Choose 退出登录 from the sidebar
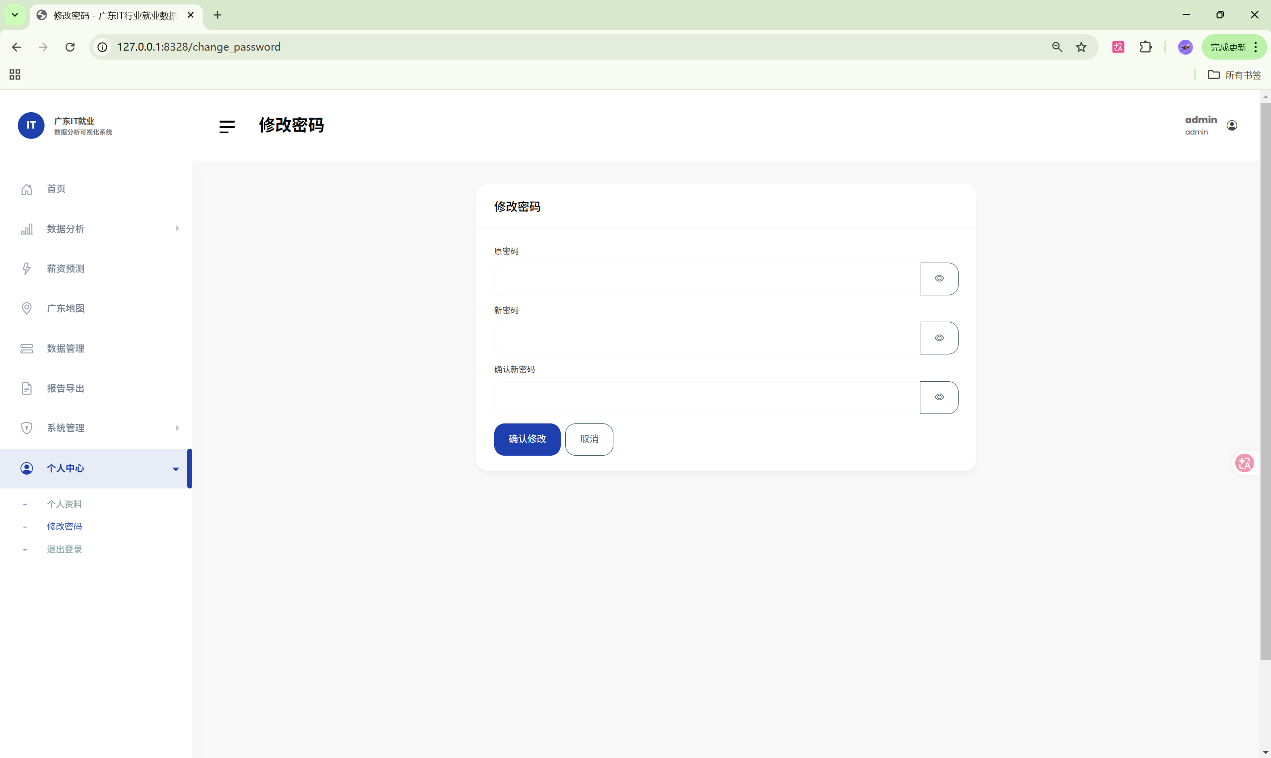This screenshot has height=758, width=1271. [65, 549]
